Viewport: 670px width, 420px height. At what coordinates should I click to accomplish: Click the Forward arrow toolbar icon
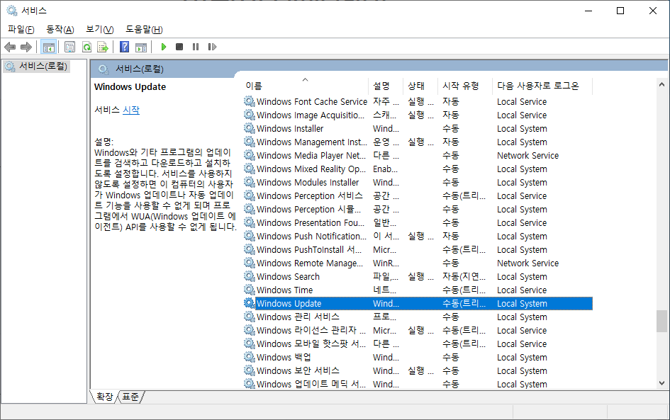pyautogui.click(x=26, y=47)
